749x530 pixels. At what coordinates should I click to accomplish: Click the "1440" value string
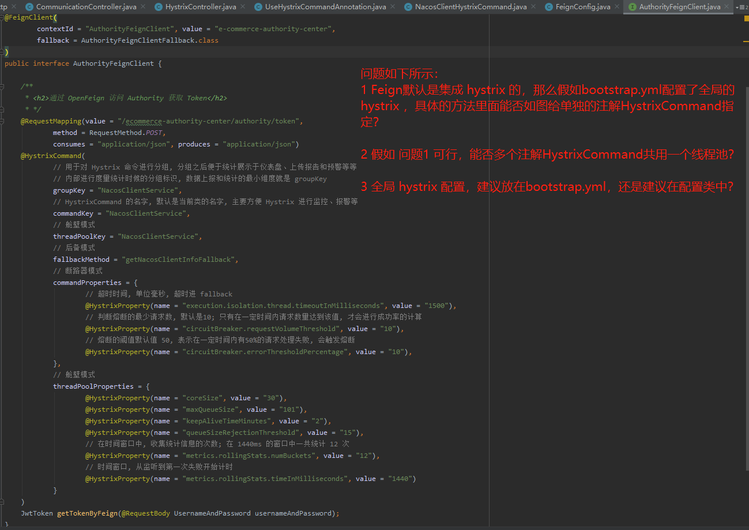[x=400, y=479]
